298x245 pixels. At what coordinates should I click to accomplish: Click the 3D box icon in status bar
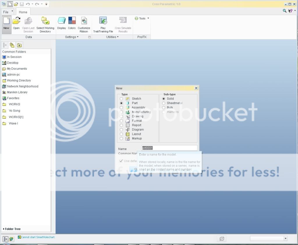(x=222, y=239)
